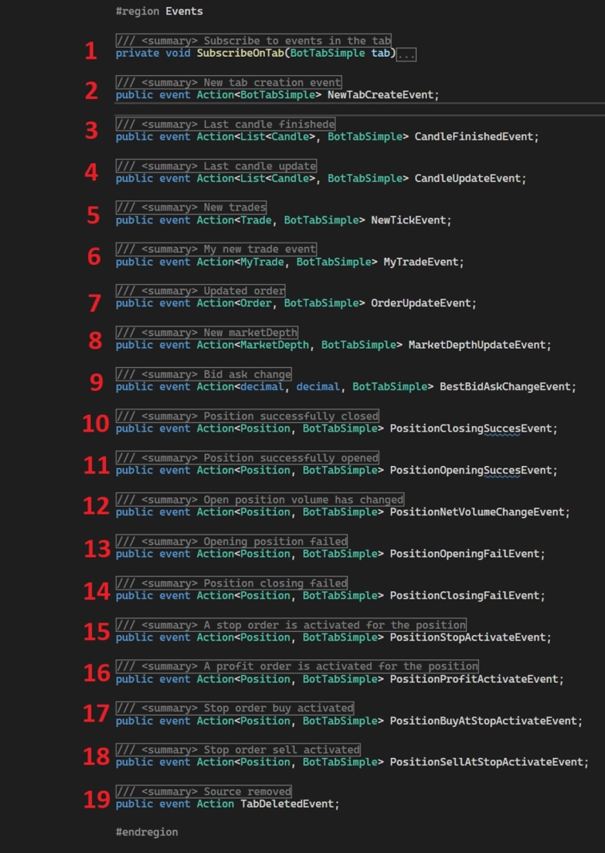Click the 'New marketDepth' summary comment
Viewport: 605px width, 853px height.
207,333
